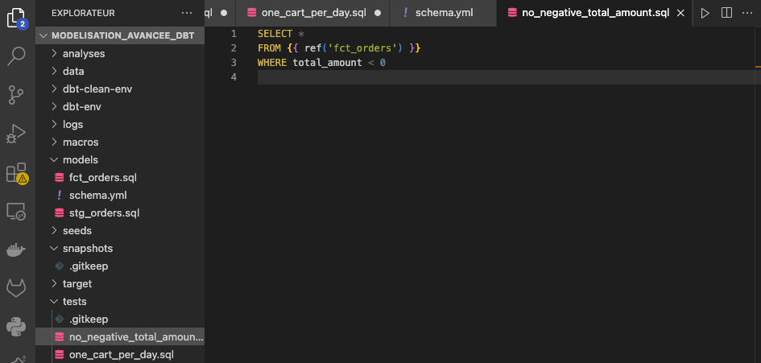Expand the macros folder
This screenshot has width=761, height=363.
pyautogui.click(x=120, y=142)
